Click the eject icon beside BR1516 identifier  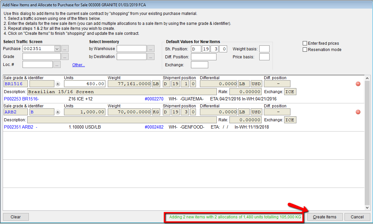[58, 84]
